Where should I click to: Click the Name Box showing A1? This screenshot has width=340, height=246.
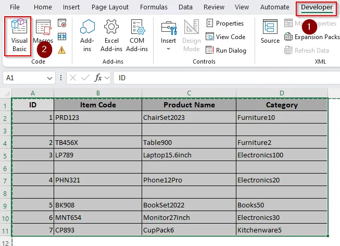[29, 78]
